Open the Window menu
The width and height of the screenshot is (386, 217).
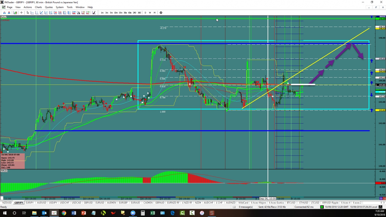tap(80, 7)
